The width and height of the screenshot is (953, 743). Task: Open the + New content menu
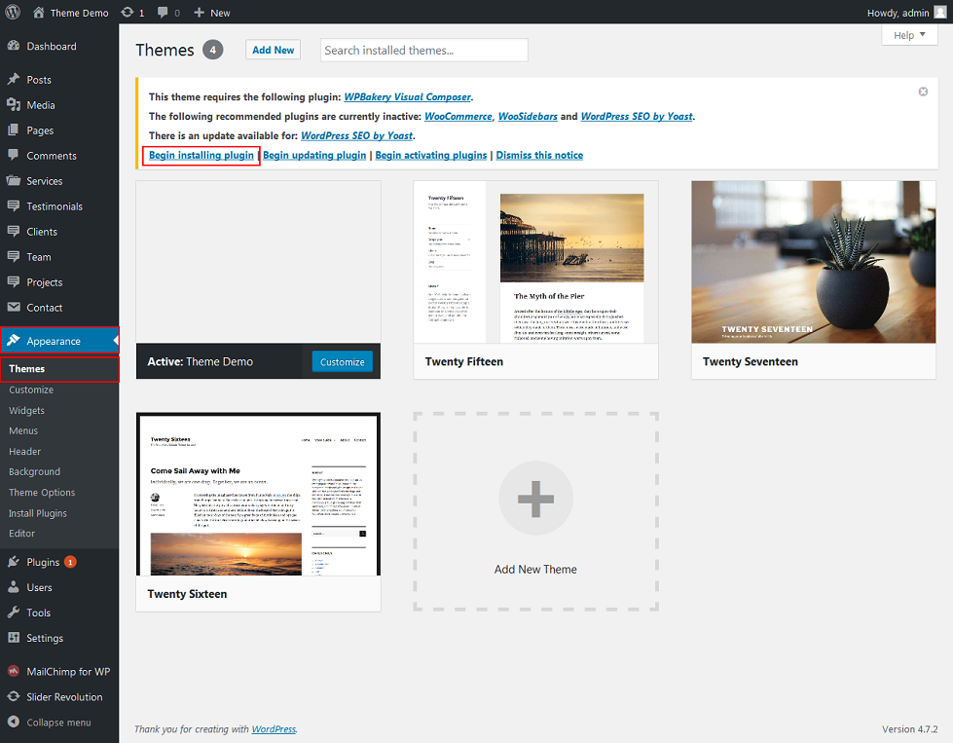[211, 13]
